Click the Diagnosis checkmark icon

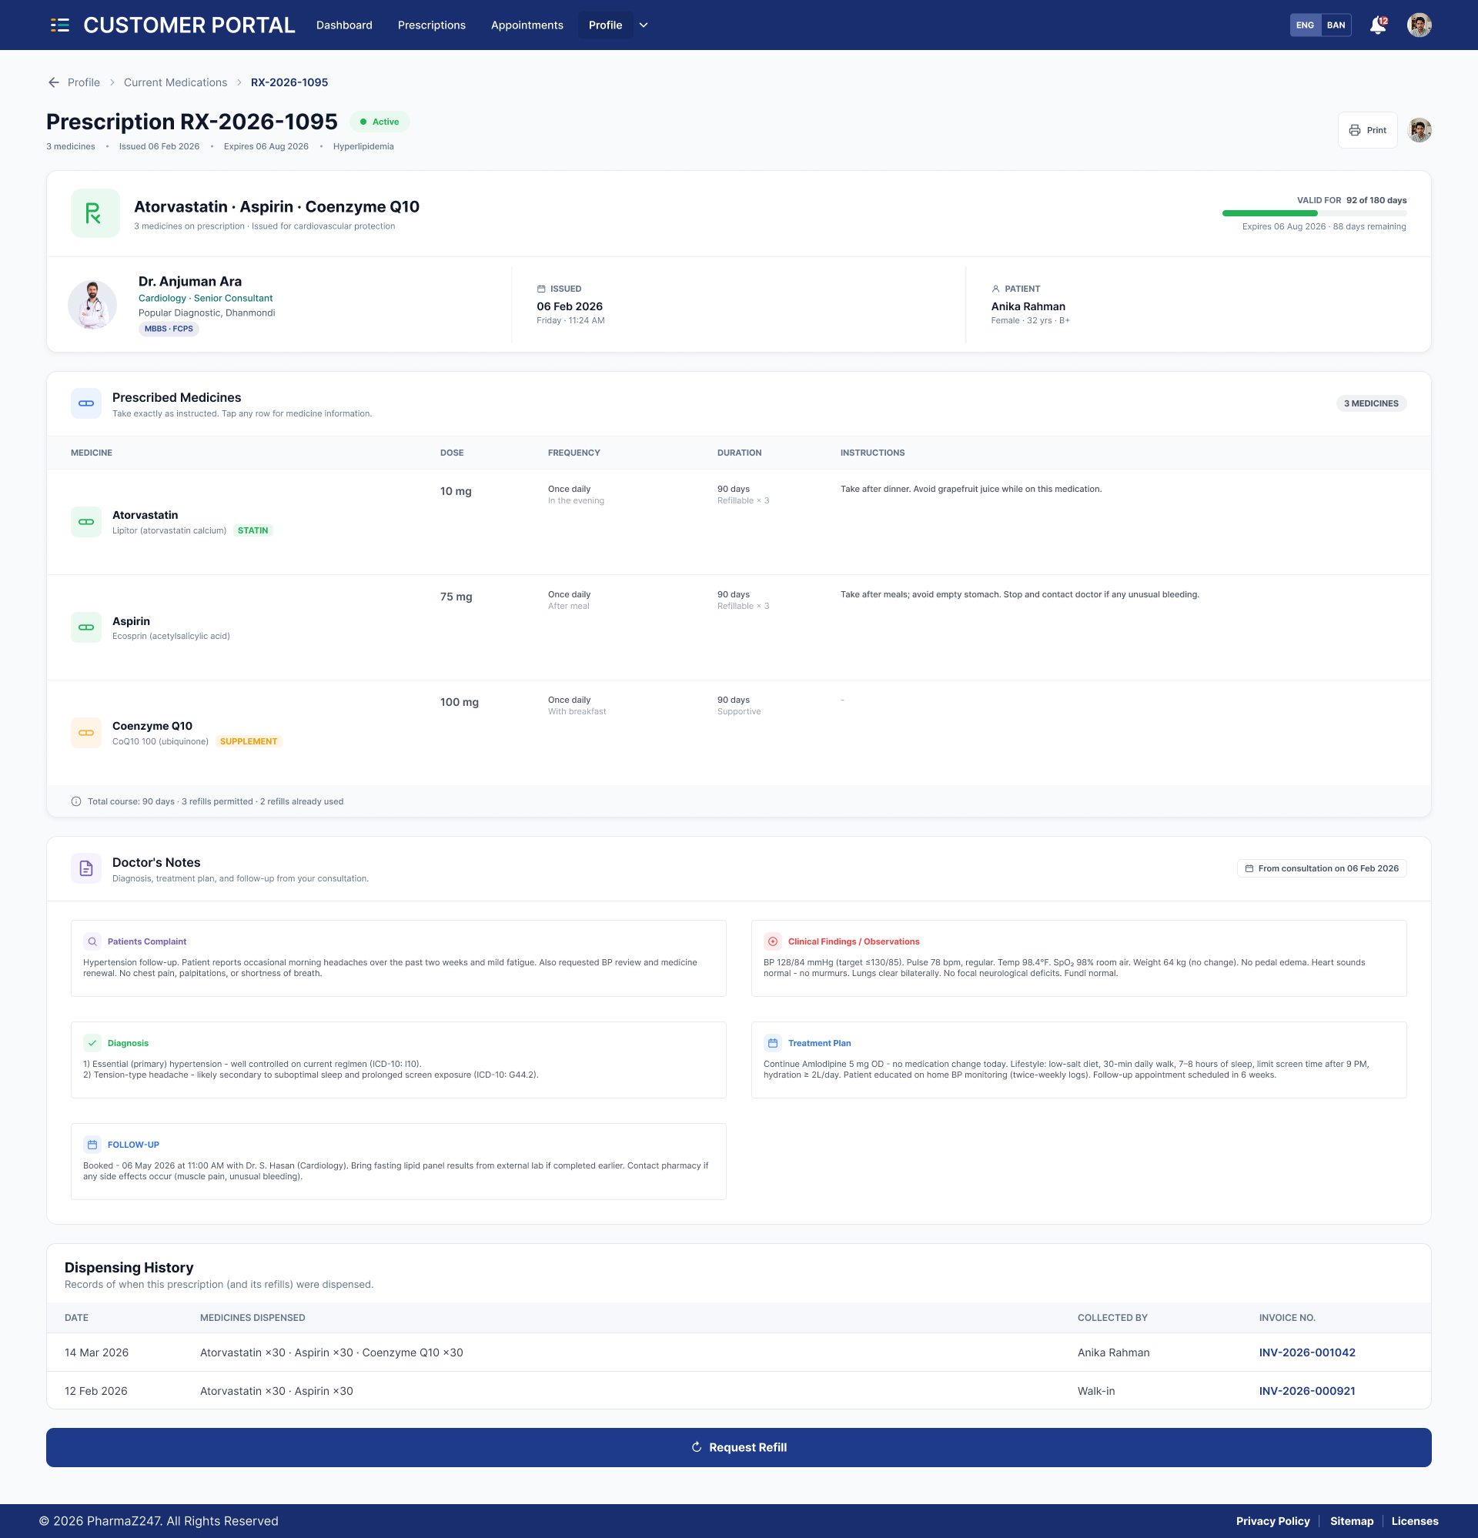92,1043
